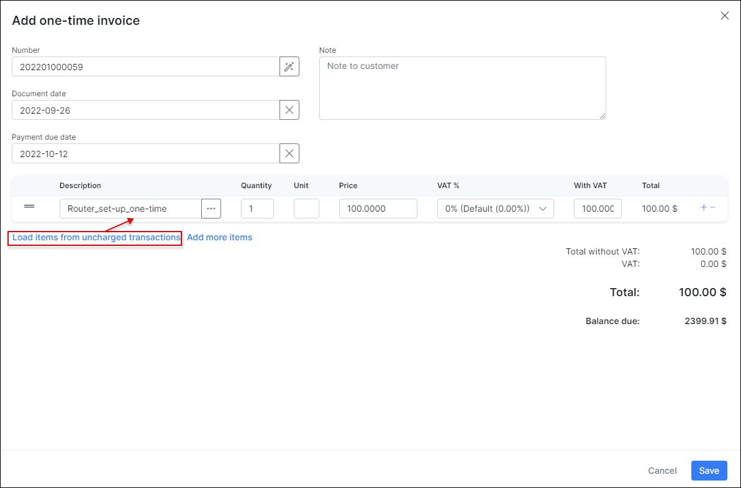The height and width of the screenshot is (488, 741).
Task: Click the Document date input field
Action: [x=145, y=111]
